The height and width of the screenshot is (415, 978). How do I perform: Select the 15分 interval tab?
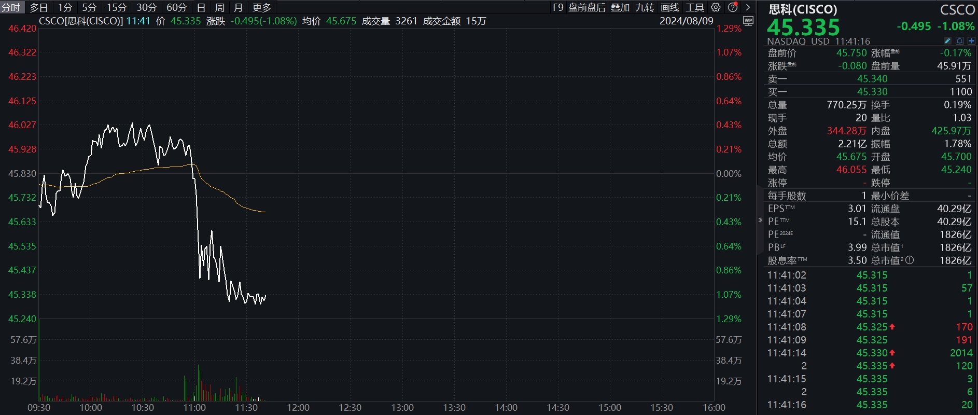117,7
